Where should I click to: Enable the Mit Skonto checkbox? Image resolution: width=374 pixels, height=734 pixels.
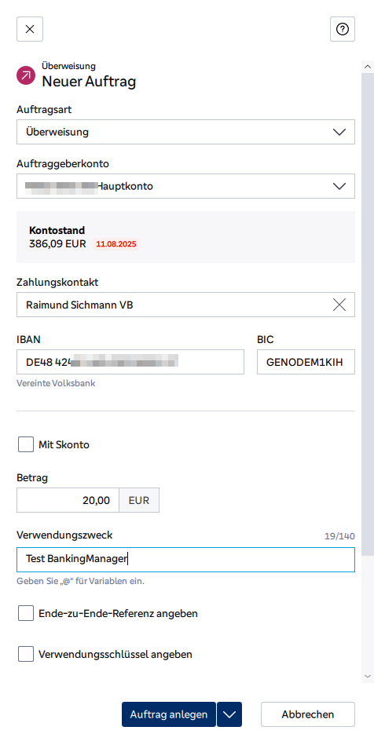click(26, 444)
